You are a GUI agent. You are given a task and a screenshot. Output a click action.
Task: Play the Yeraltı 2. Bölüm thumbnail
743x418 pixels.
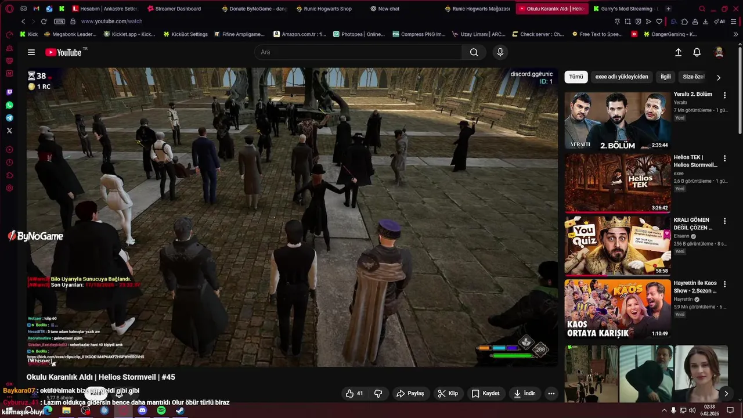point(618,121)
